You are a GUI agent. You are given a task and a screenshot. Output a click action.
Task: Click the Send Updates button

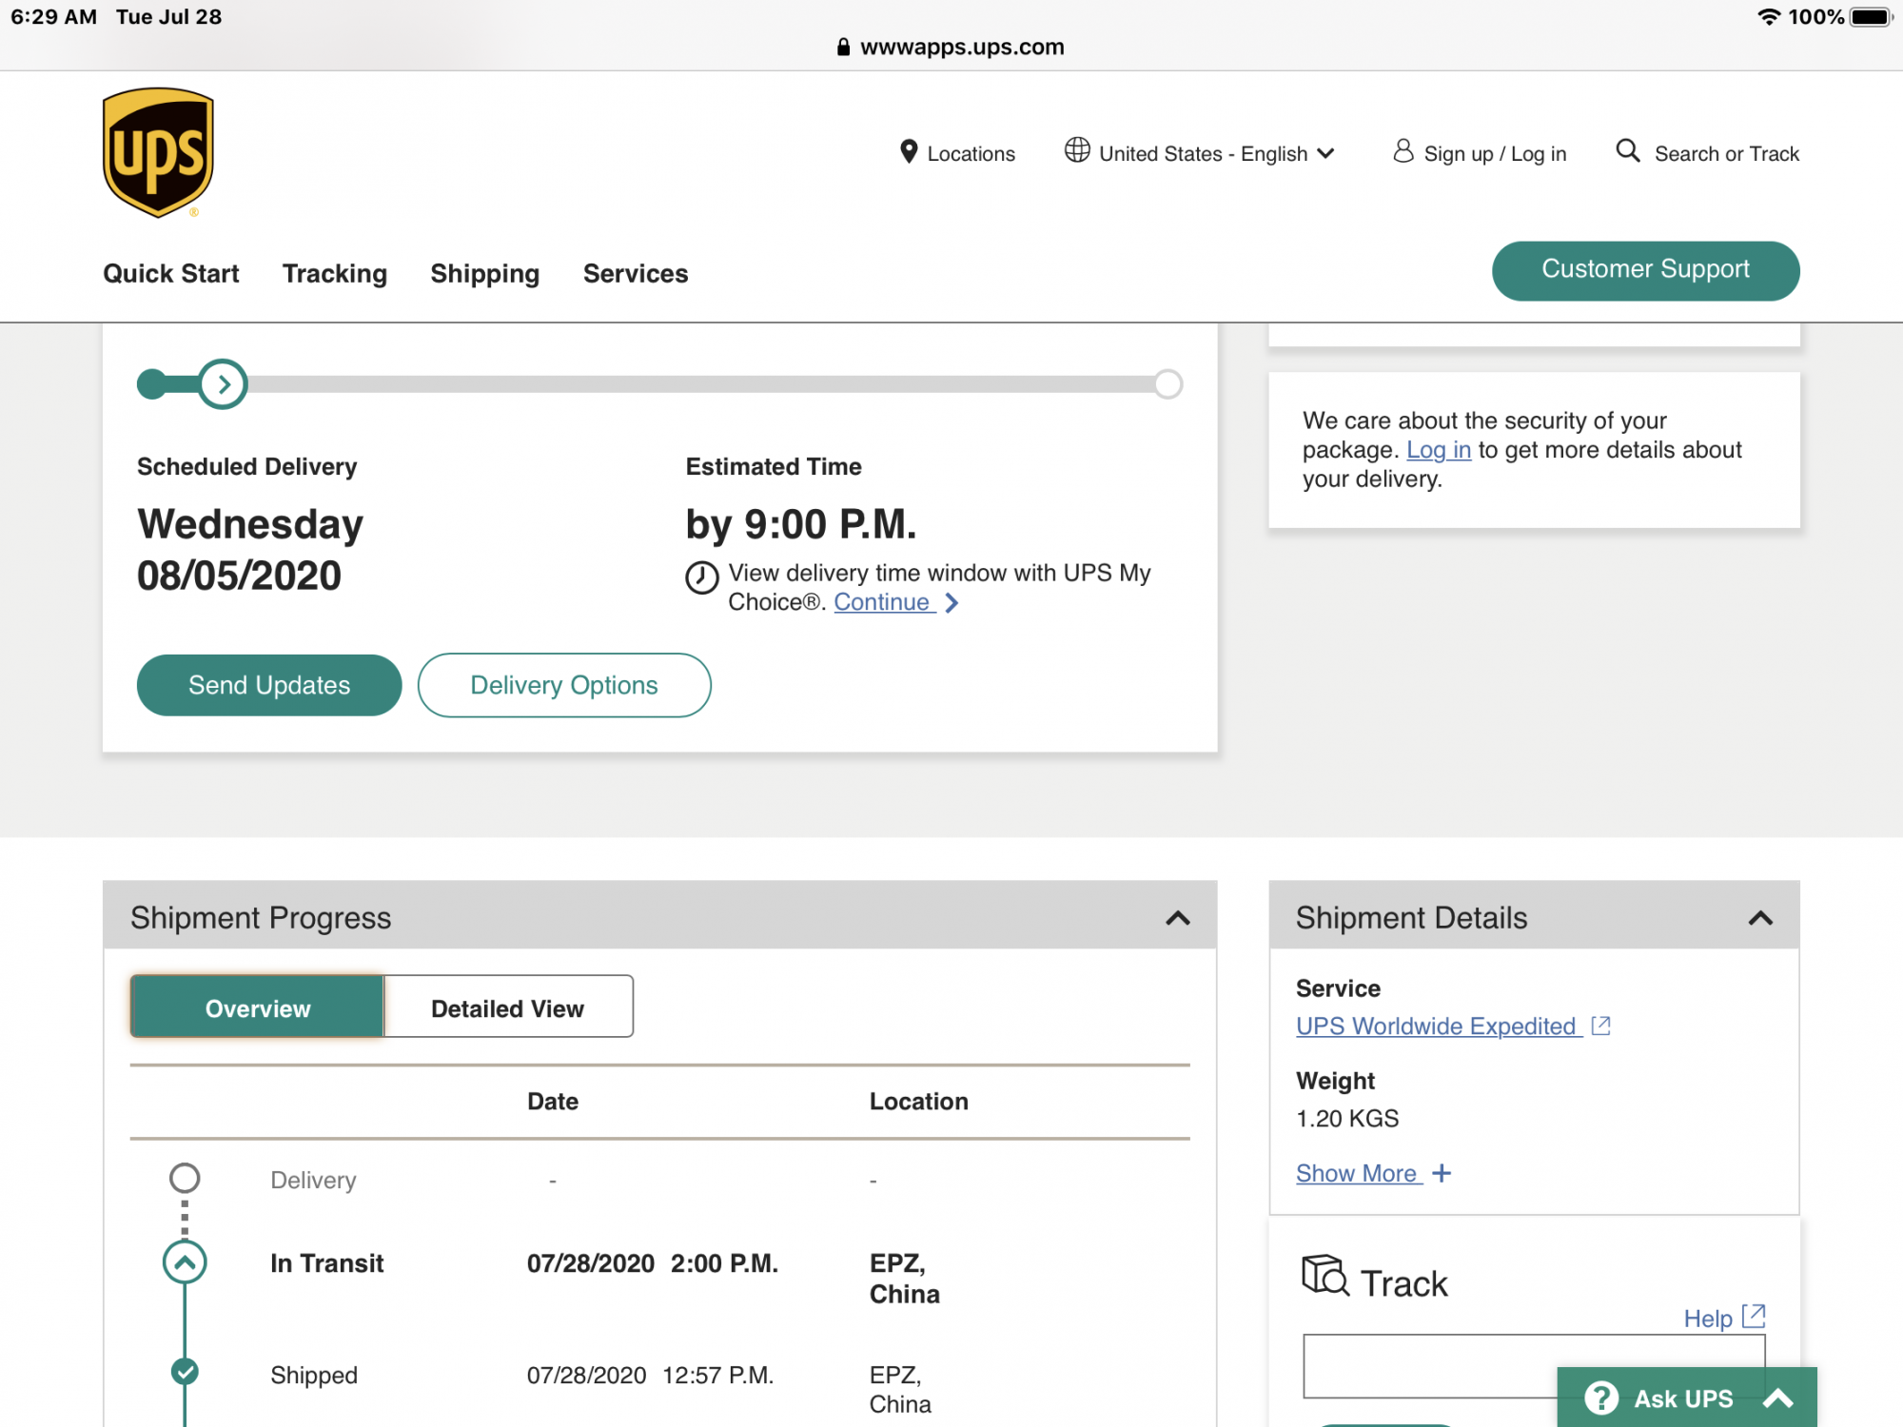tap(269, 685)
